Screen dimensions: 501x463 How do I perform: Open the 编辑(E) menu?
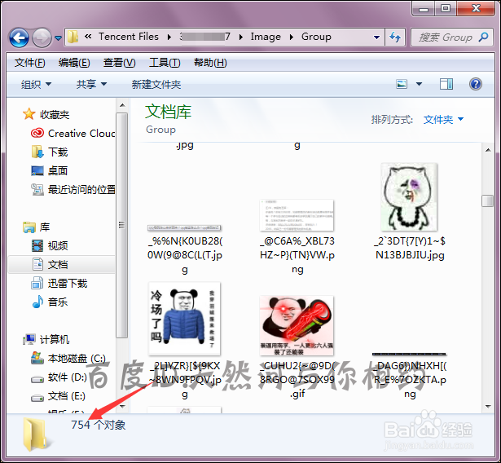[74, 63]
